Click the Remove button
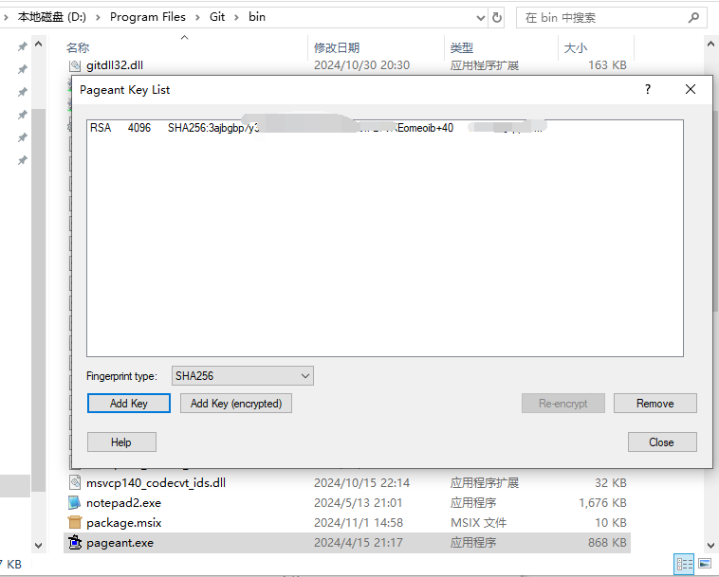 (x=654, y=404)
